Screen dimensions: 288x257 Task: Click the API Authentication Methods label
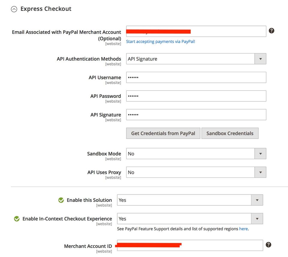pyautogui.click(x=89, y=59)
